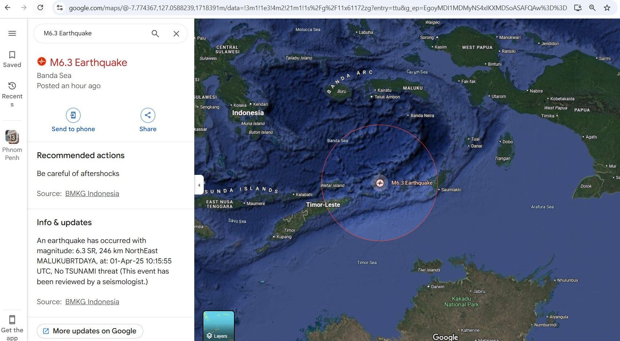Send the earthquake info to phone
This screenshot has height=341, width=620.
73,121
